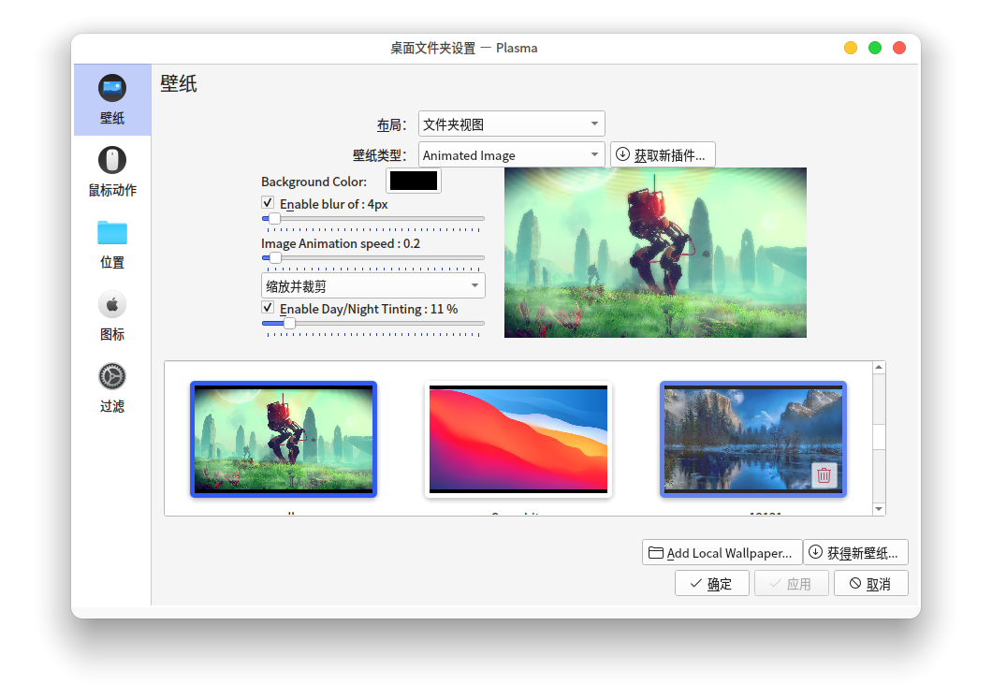Click the wallpaper list scrollbar handle

click(879, 436)
